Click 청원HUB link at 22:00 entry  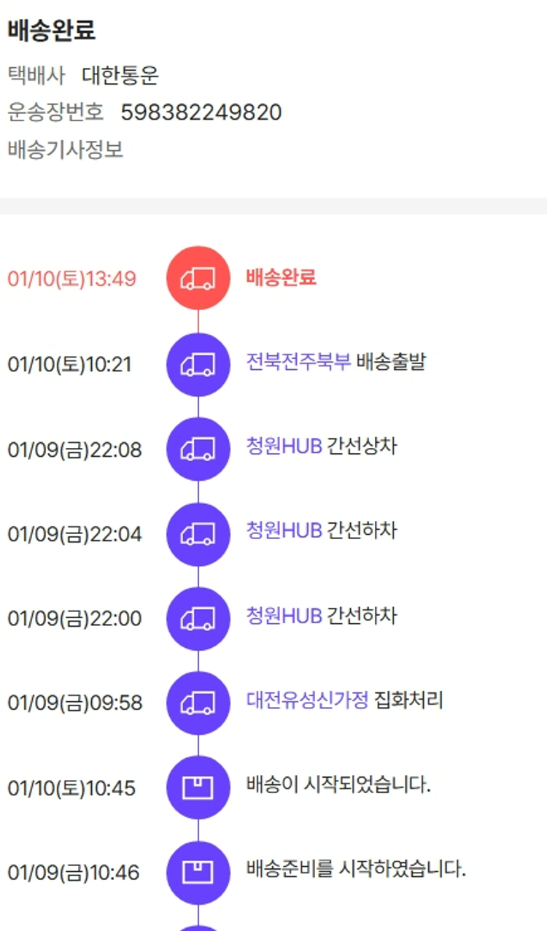point(284,616)
